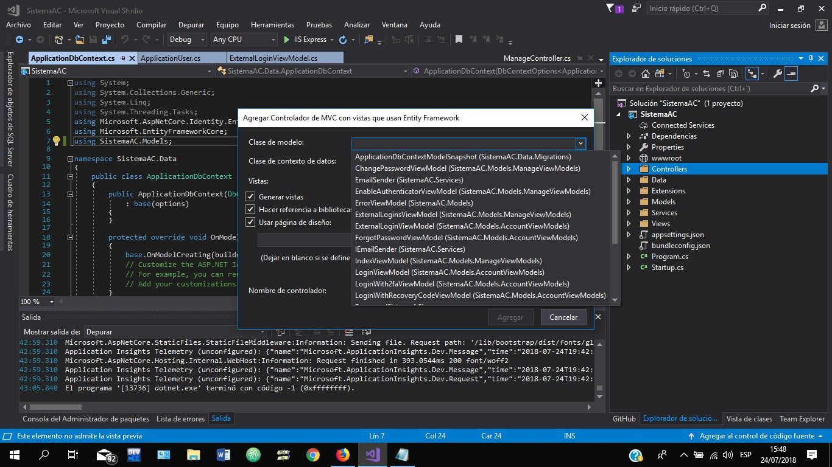This screenshot has height=467, width=832.
Task: Expand the Views folder node
Action: tap(629, 224)
